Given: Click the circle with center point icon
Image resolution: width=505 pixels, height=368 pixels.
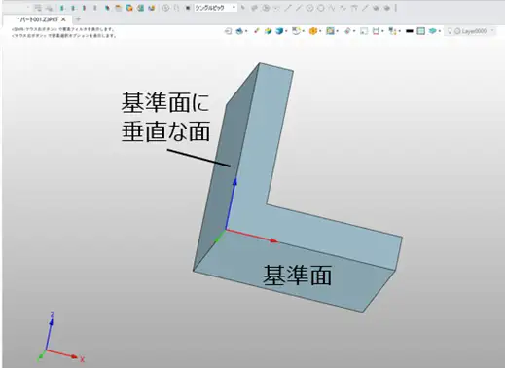Looking at the screenshot, I should [x=309, y=8].
